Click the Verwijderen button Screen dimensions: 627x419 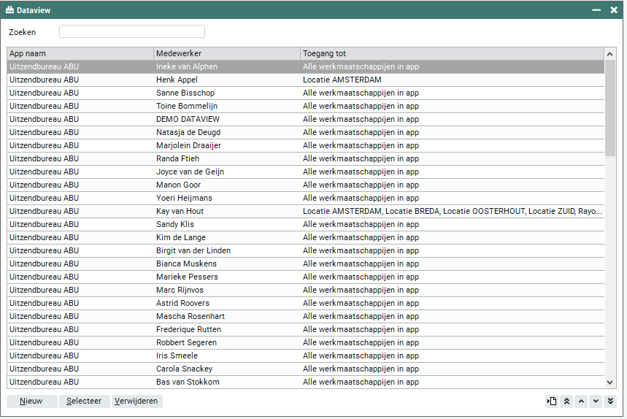coord(136,401)
